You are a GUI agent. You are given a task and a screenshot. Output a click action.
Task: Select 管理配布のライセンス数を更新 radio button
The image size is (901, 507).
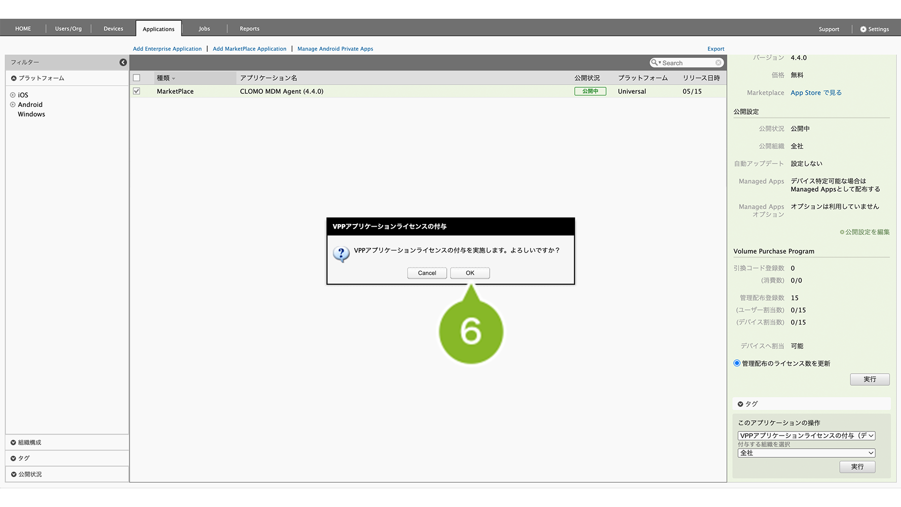[737, 363]
